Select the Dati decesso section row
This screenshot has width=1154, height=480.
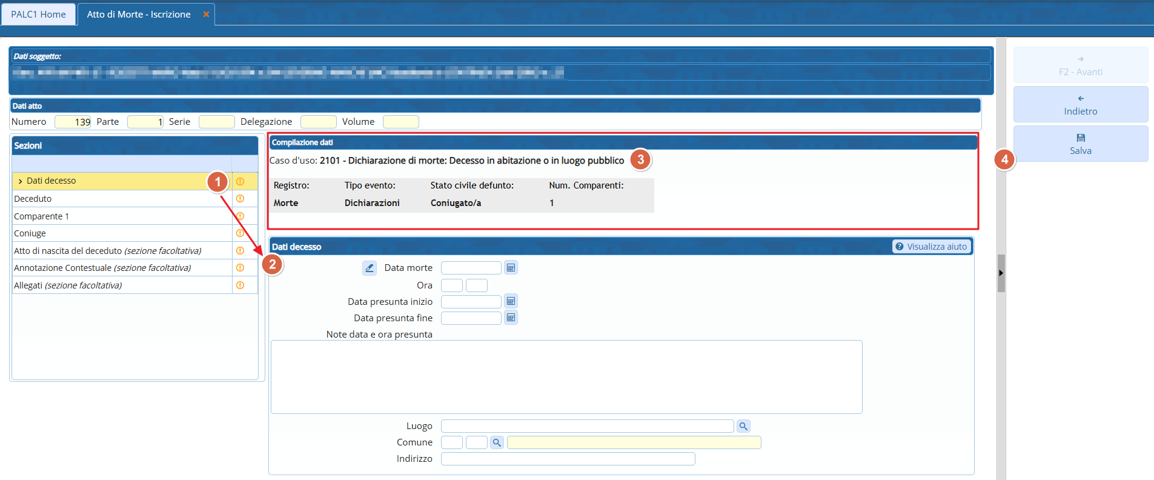pos(121,181)
